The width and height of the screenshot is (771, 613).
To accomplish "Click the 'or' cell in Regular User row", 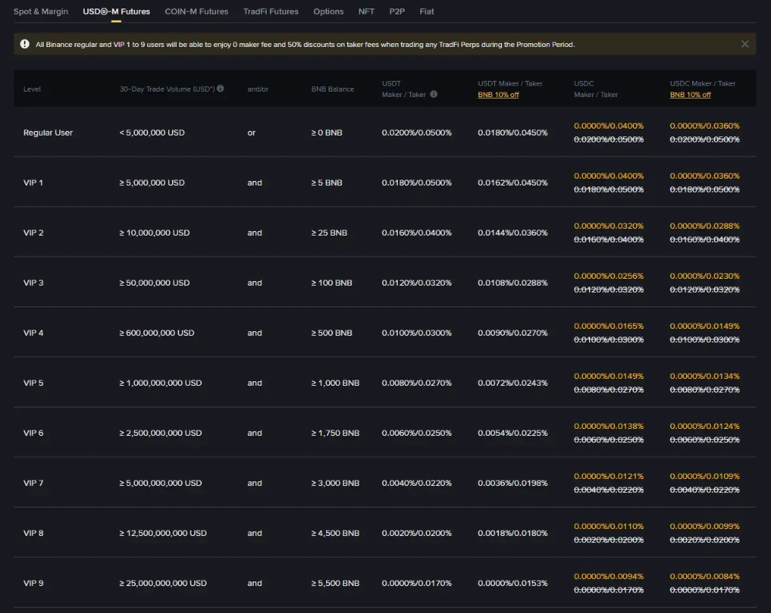I will pos(251,132).
